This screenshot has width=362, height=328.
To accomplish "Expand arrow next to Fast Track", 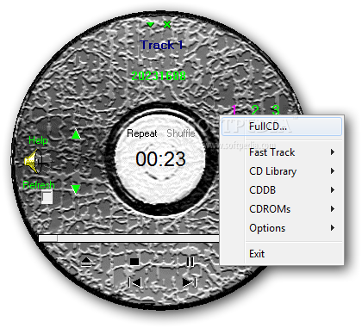I will pyautogui.click(x=333, y=152).
